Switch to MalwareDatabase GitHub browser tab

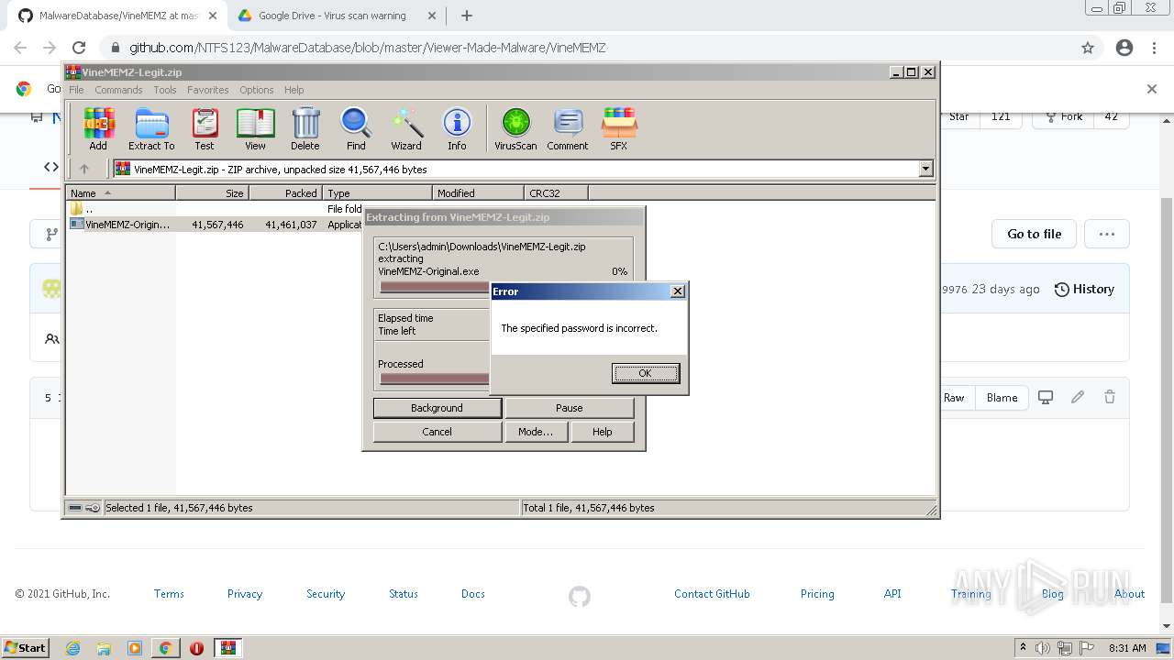(x=116, y=16)
